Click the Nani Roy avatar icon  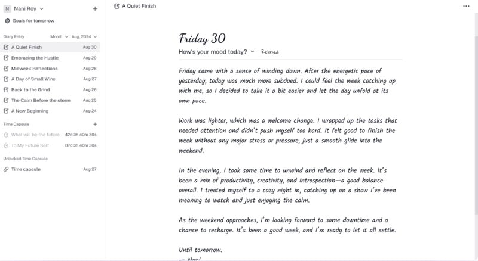[7, 9]
